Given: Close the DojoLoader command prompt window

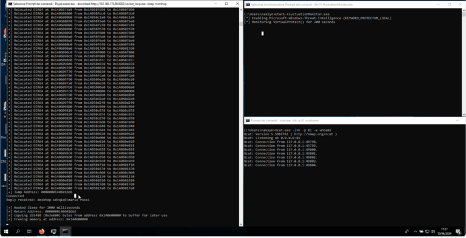Looking at the screenshot, I should (237, 4).
